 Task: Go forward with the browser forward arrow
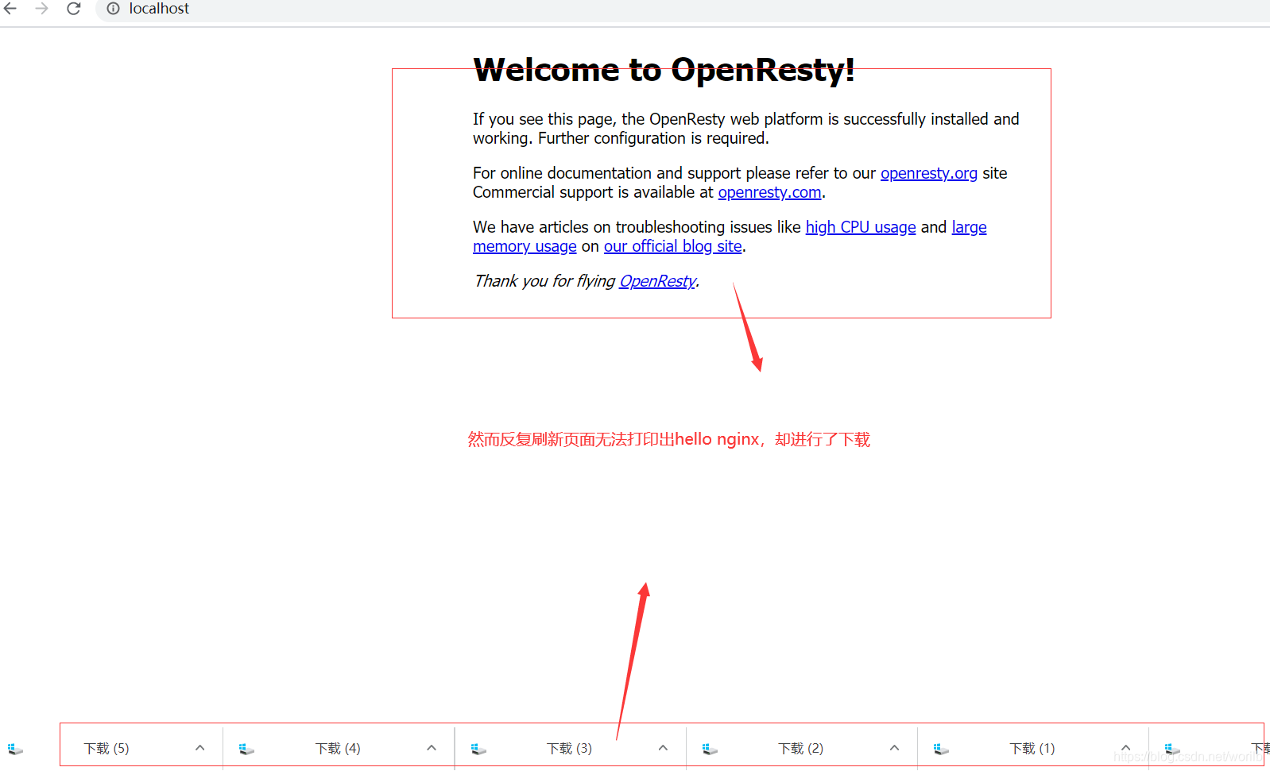(x=42, y=9)
